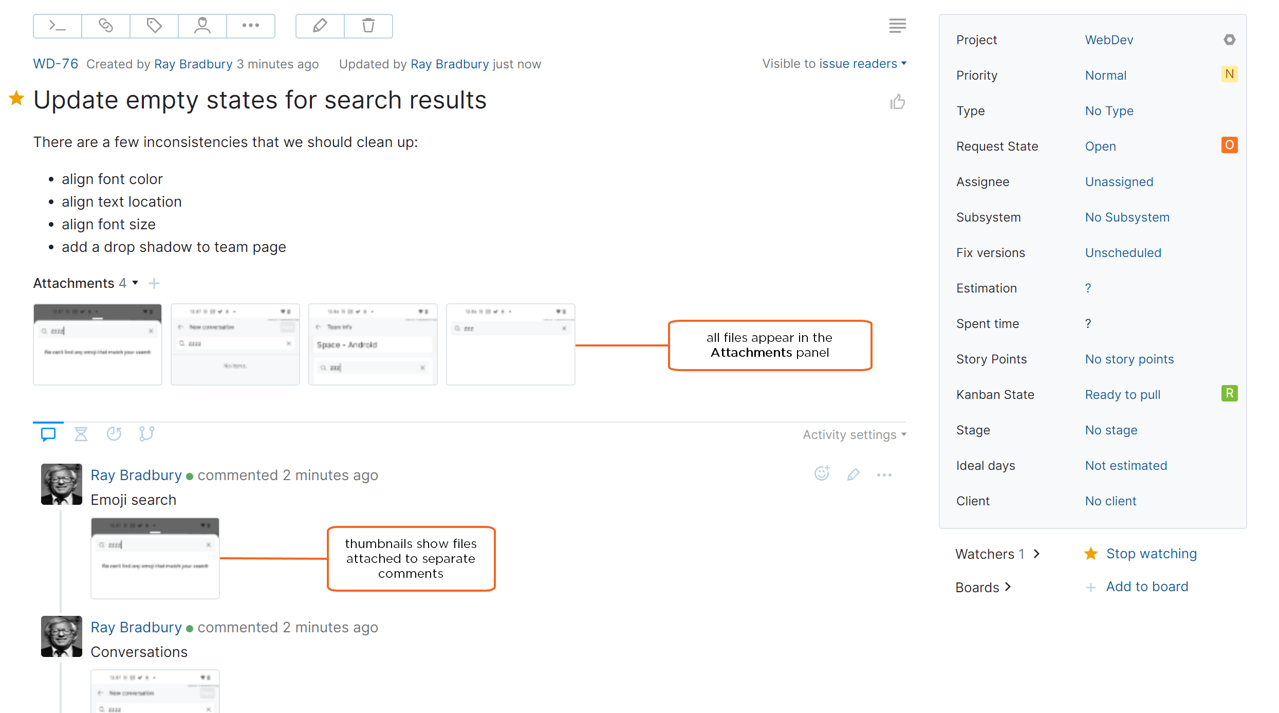The width and height of the screenshot is (1279, 713).
Task: Edit the issue with the pencil icon
Action: coord(319,26)
